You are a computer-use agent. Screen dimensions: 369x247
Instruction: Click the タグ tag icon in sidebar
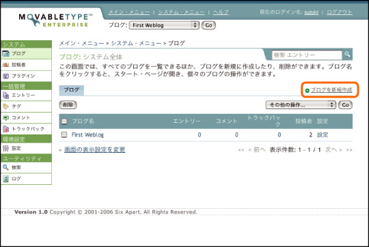5,106
